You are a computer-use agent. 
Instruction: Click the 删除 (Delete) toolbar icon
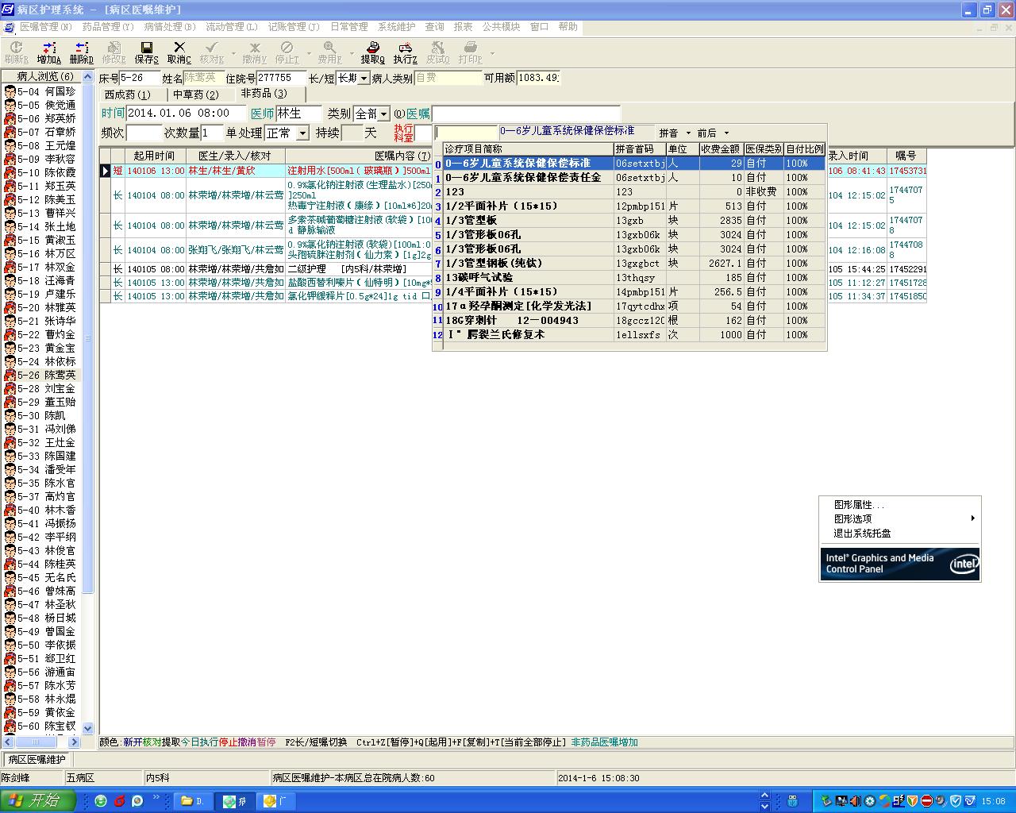(x=81, y=53)
